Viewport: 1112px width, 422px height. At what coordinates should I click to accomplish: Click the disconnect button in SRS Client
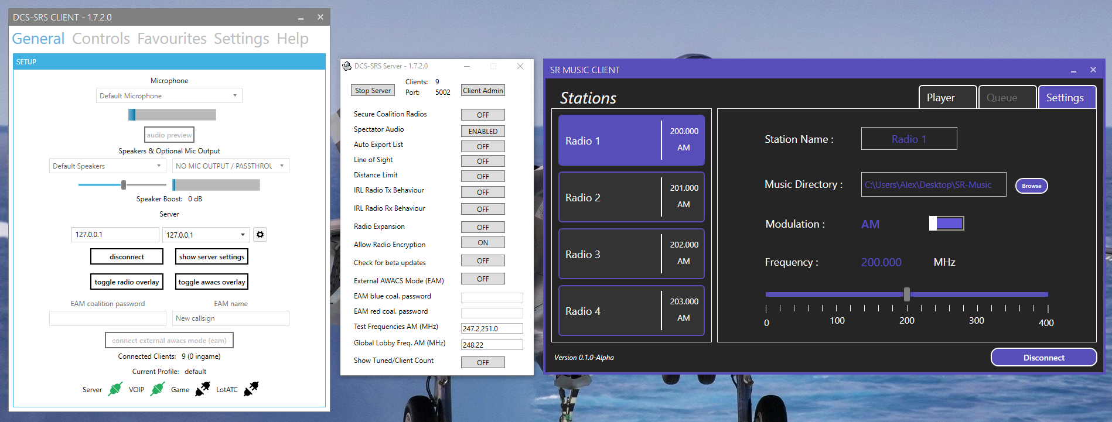127,256
